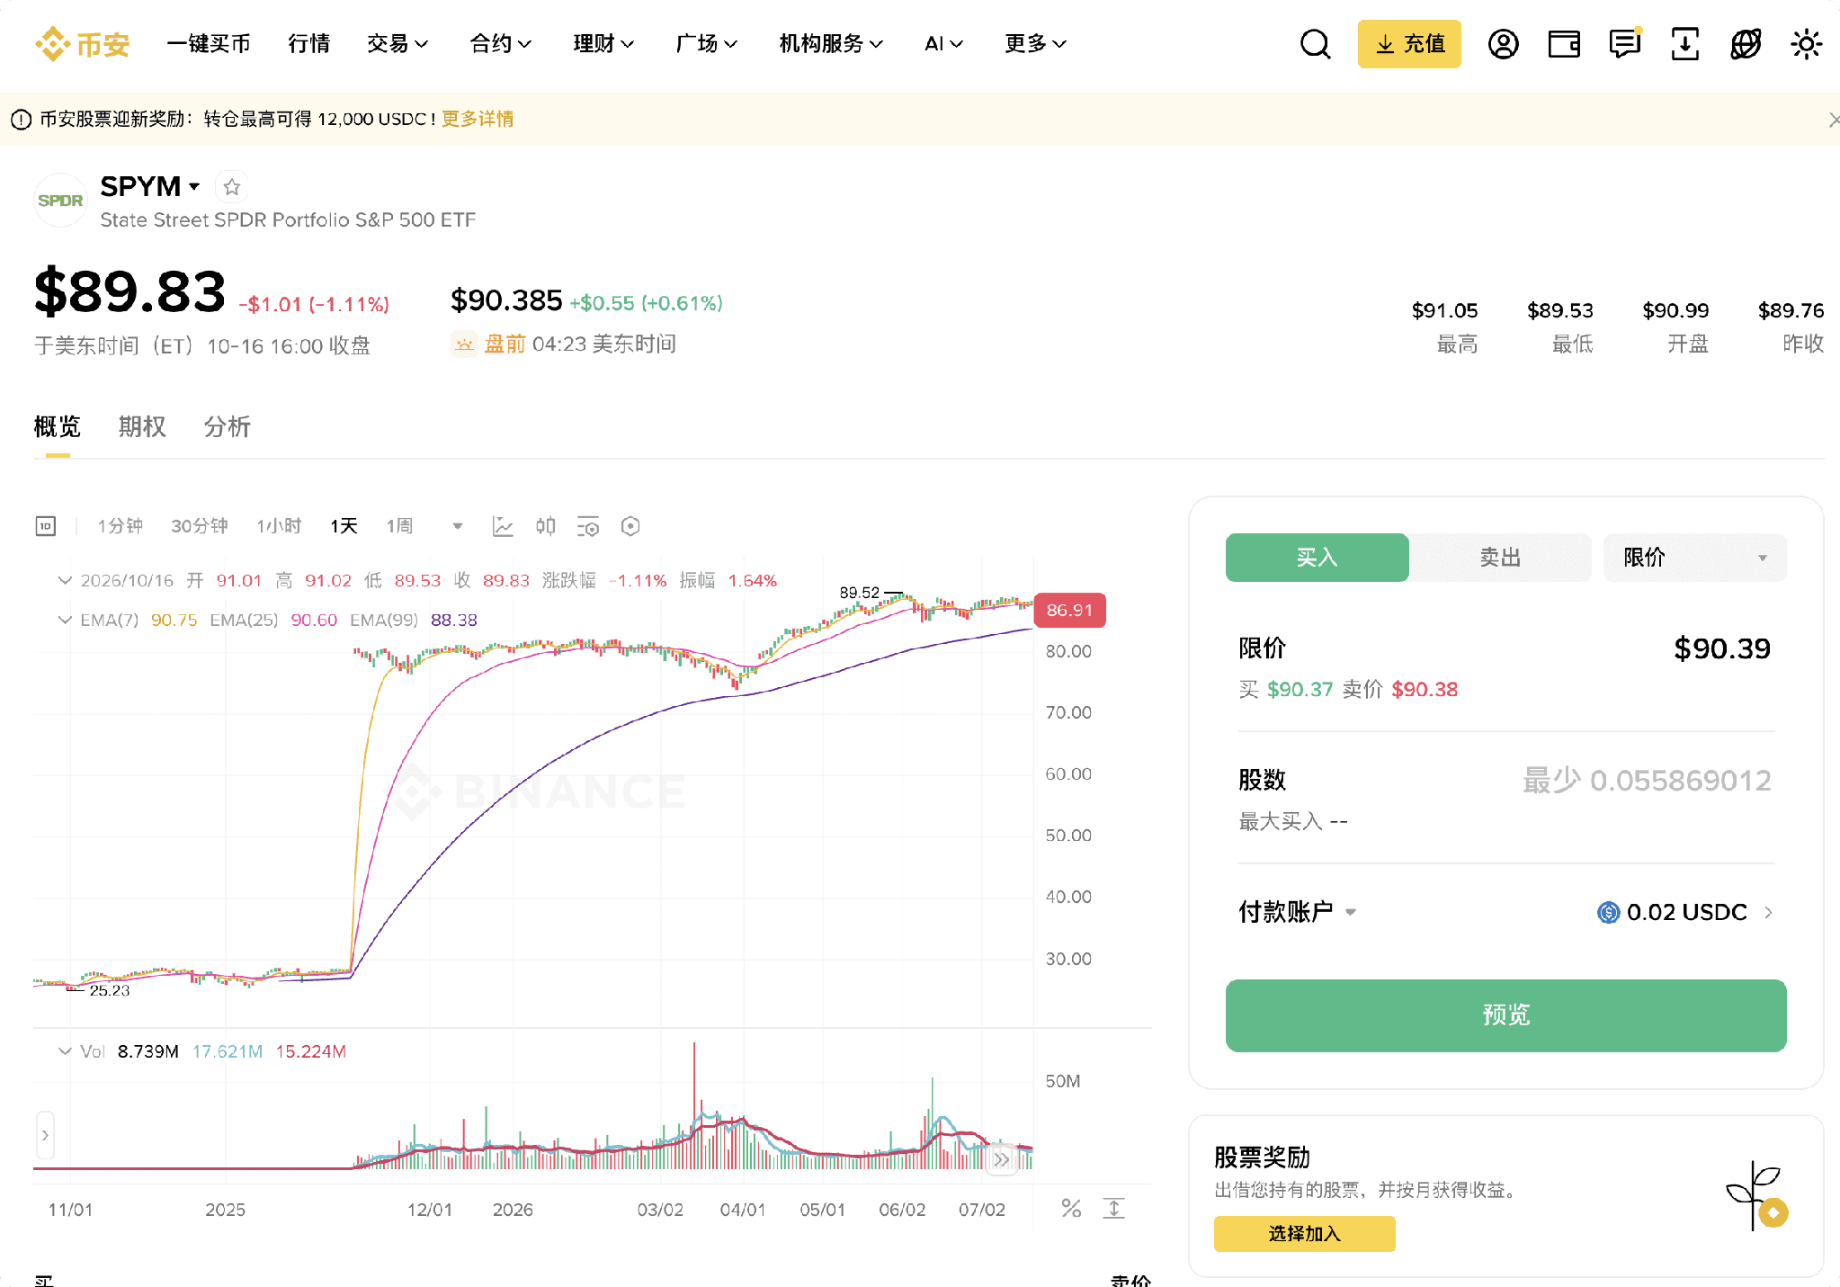1840x1287 pixels.
Task: Add SPYM to favorites with star
Action: (232, 187)
